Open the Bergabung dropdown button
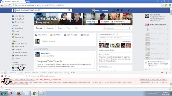The width and height of the screenshot is (172, 96). [92, 22]
